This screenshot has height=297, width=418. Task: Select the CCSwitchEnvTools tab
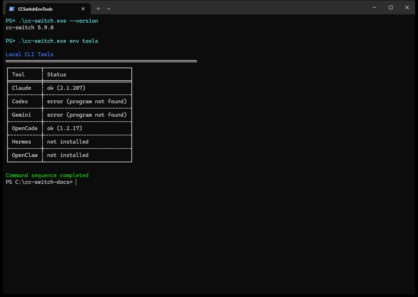coord(48,9)
